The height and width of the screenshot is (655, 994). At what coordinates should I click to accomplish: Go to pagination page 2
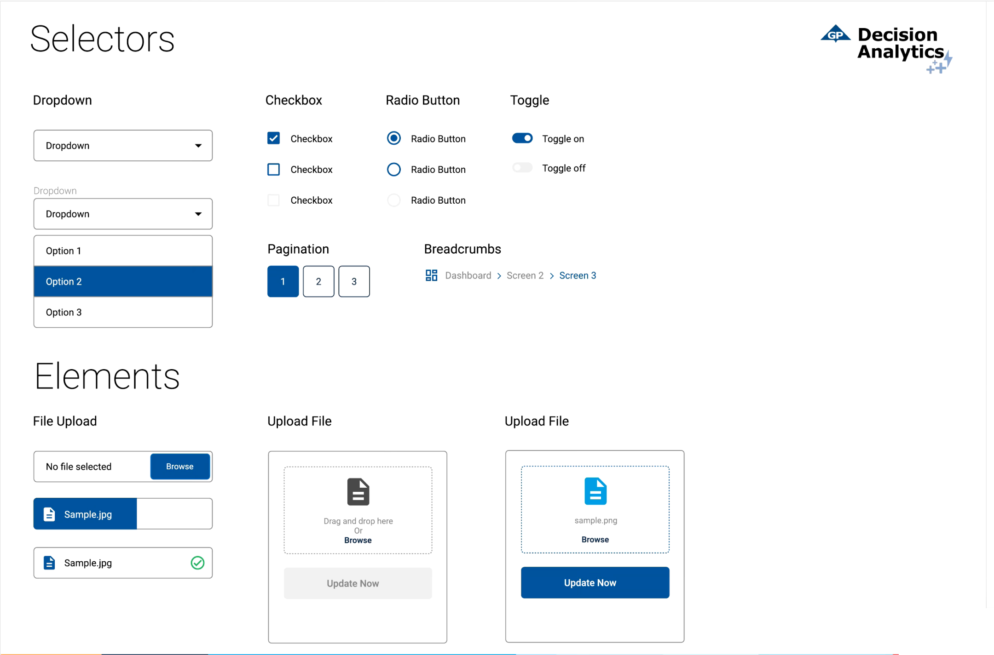[318, 281]
